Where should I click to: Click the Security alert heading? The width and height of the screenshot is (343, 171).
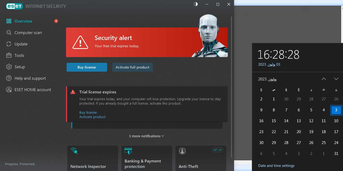(x=113, y=38)
